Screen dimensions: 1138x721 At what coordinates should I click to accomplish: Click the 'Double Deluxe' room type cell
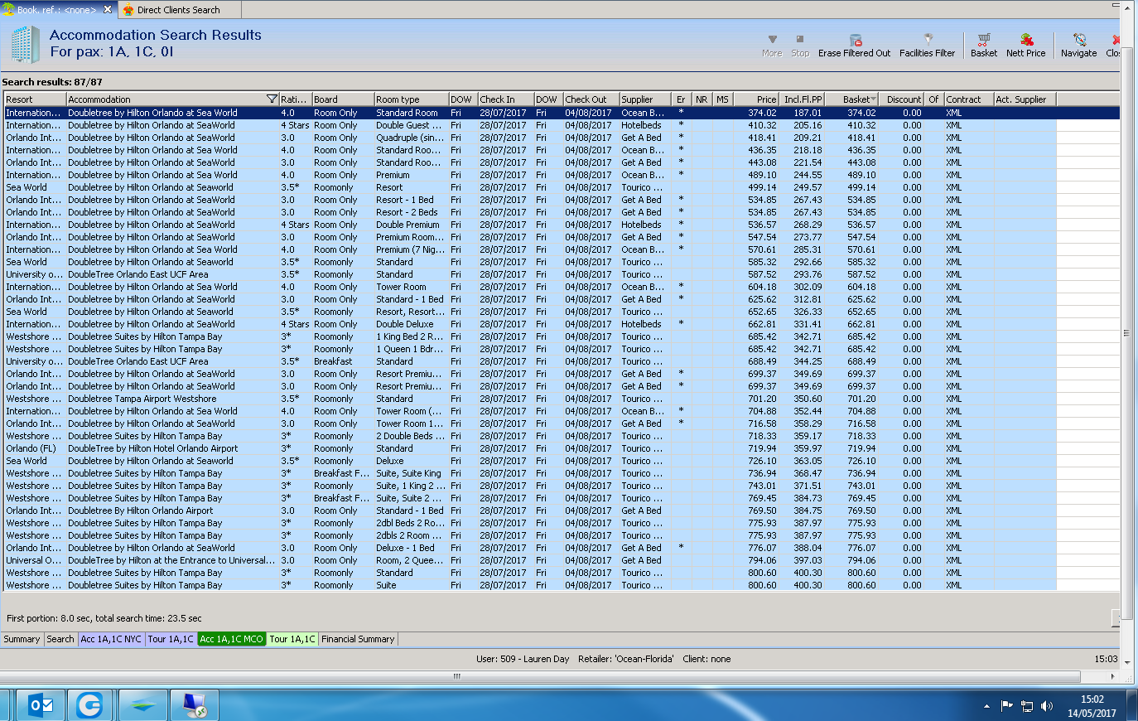411,324
